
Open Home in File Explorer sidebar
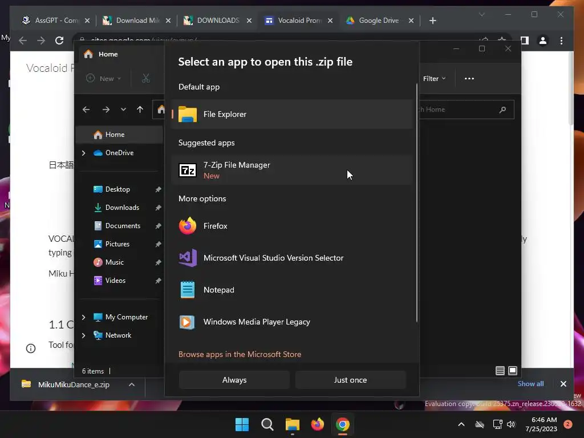(119, 135)
